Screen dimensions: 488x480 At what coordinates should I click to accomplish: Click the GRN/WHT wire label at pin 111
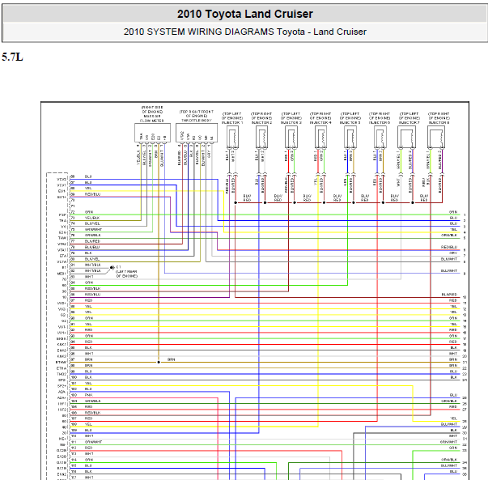point(93,442)
